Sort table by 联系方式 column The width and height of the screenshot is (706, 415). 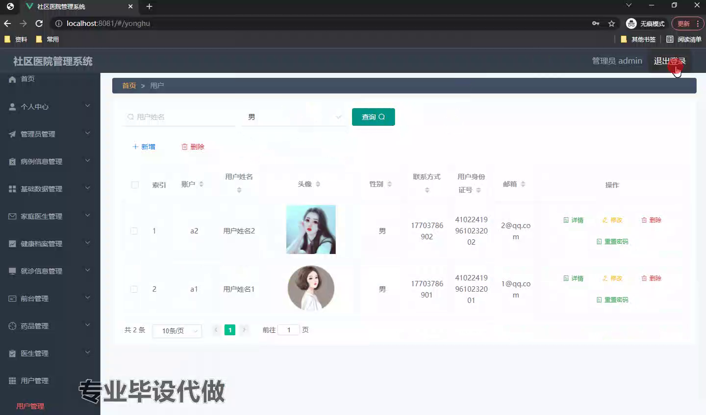tap(427, 190)
